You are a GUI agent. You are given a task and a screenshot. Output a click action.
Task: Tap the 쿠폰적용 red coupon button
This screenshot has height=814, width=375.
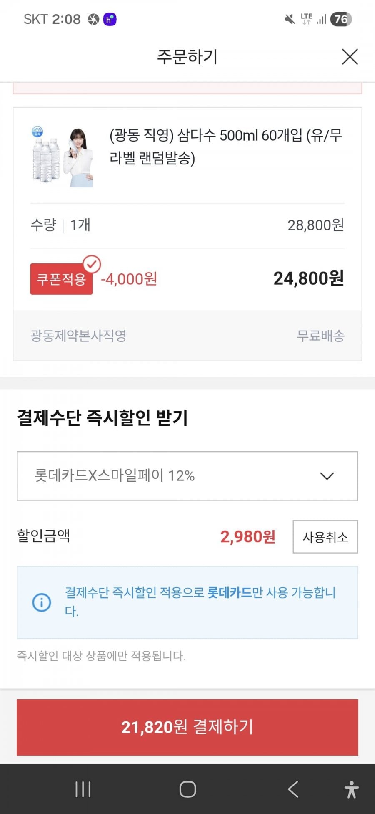point(61,279)
